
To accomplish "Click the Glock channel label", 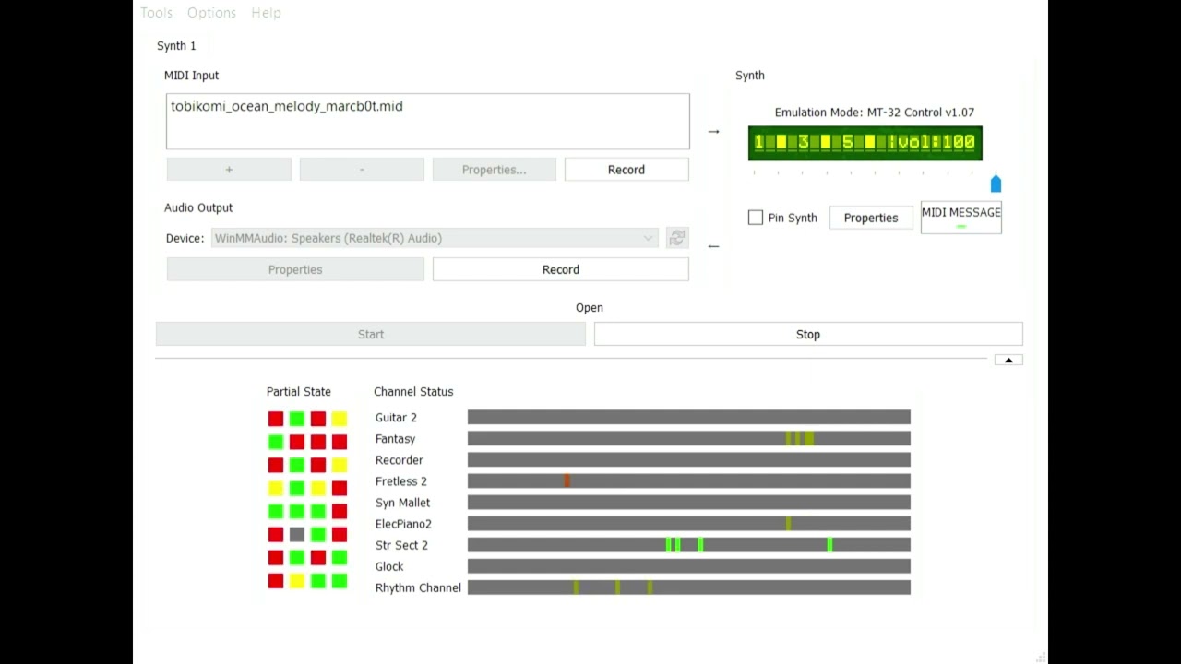I will pyautogui.click(x=389, y=566).
